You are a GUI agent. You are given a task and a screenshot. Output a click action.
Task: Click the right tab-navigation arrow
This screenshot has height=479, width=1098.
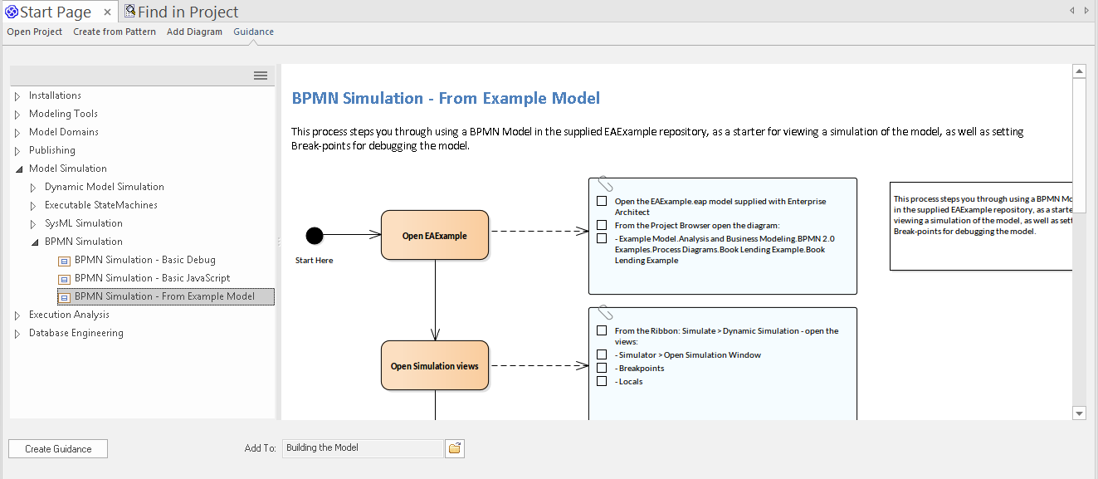1087,9
